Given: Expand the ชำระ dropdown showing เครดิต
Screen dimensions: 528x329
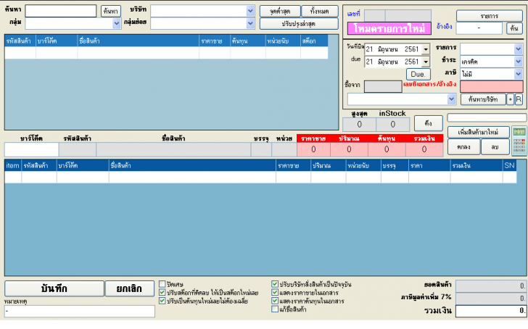Looking at the screenshot, I should 519,62.
